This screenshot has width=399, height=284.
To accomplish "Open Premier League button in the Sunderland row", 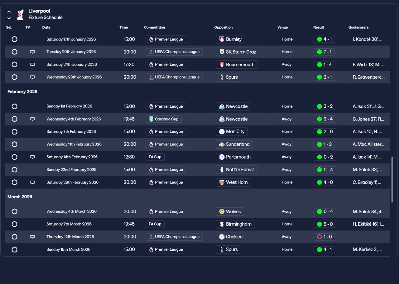I will (x=166, y=144).
